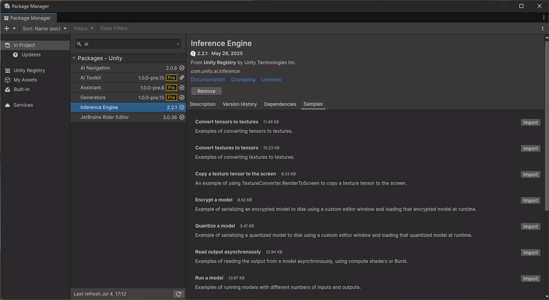
Task: Select the Generators package row
Action: (x=128, y=97)
